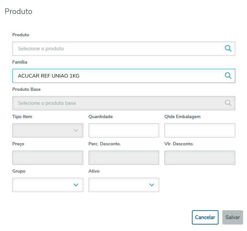Click the 'Família' field label
The height and width of the screenshot is (231, 247).
pos(20,62)
